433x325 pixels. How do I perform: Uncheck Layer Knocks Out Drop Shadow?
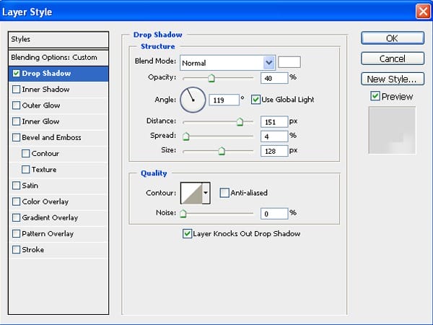(x=187, y=233)
